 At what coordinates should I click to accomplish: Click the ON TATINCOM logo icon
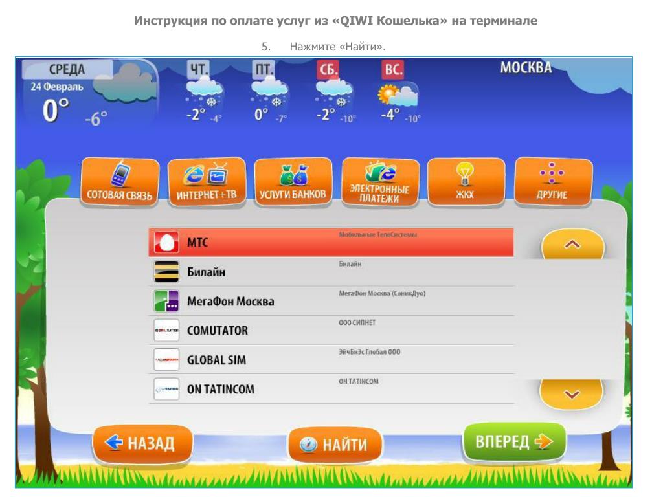[166, 389]
